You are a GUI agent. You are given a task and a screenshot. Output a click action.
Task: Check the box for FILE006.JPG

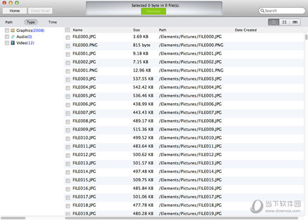[68, 105]
